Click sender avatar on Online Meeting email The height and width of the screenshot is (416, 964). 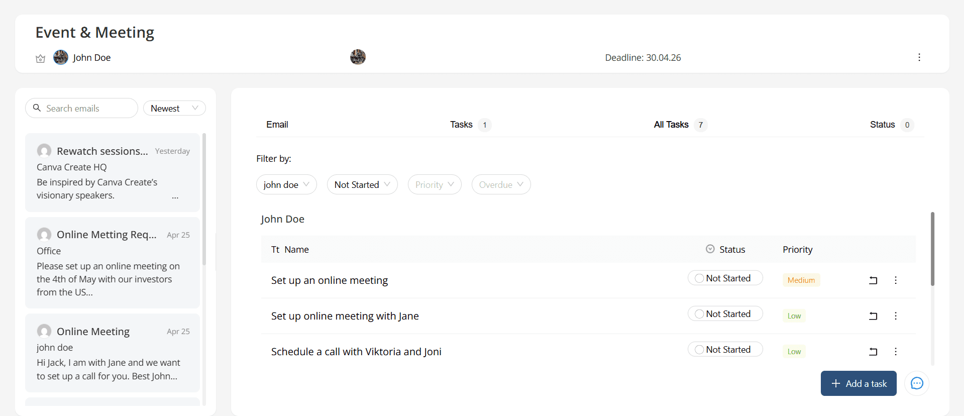(x=44, y=331)
